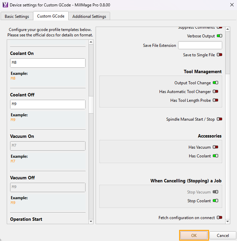Toggle Spindle Manual Start / Stop
Viewport: 237px width, 241px height.
click(219, 119)
